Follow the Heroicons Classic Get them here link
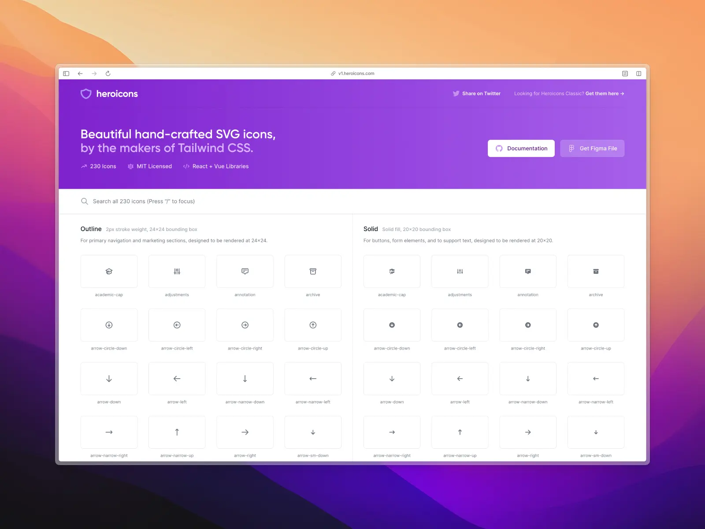 [x=605, y=93]
